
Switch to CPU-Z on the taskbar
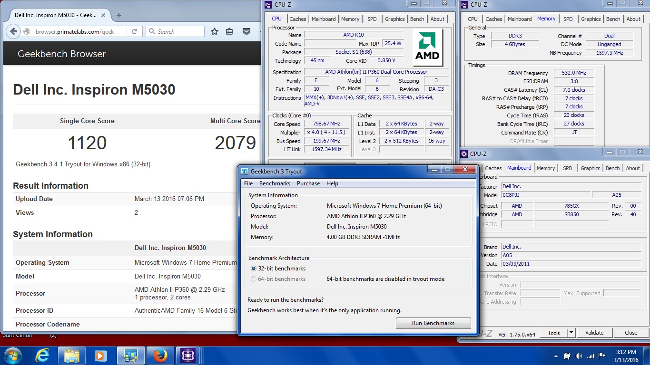pyautogui.click(x=188, y=355)
